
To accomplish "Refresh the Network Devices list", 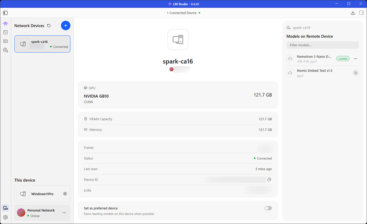I will point(49,25).
